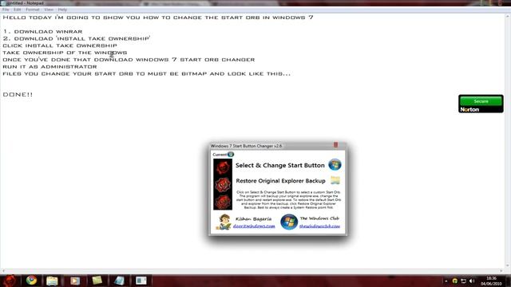The image size is (511, 287).
Task: Open the taskbar clock and date
Action: (x=491, y=281)
